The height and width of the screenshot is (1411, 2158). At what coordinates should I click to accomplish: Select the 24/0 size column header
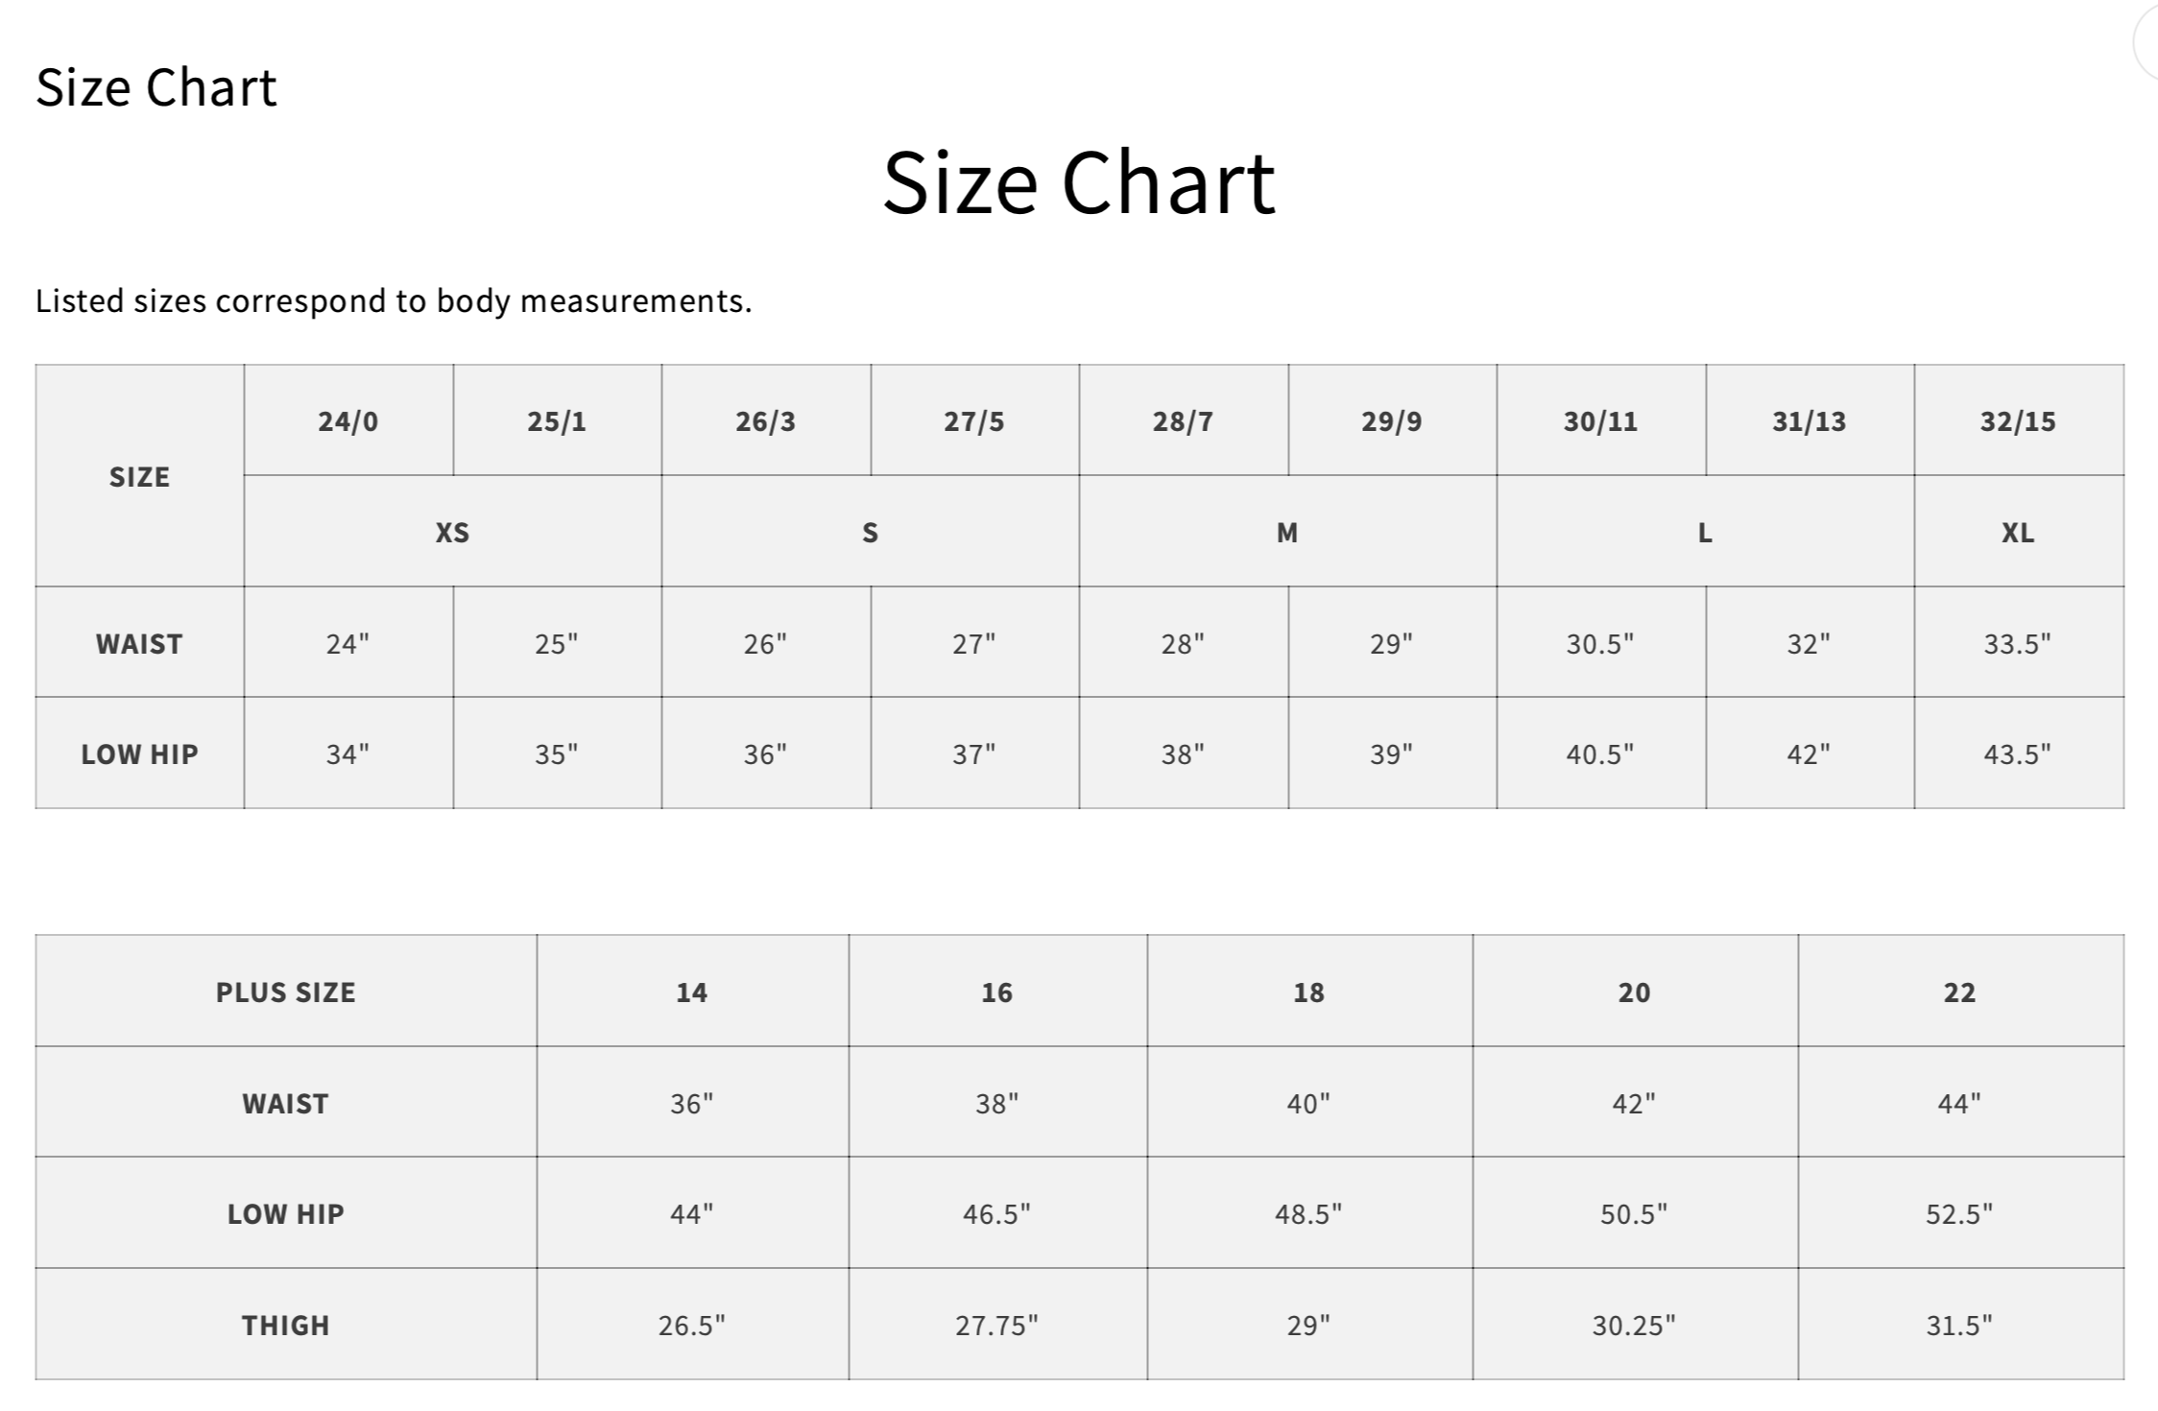[x=348, y=420]
